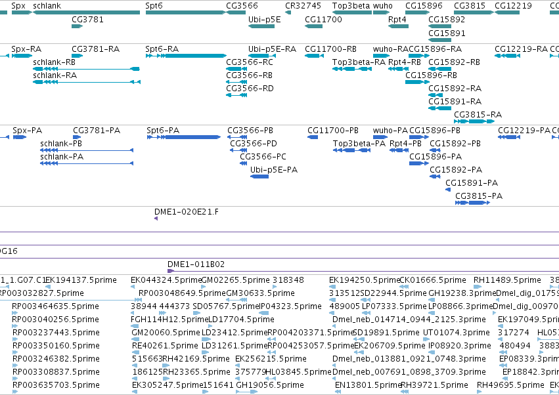Click the 'Spt6-RA' transcript label

coord(162,49)
